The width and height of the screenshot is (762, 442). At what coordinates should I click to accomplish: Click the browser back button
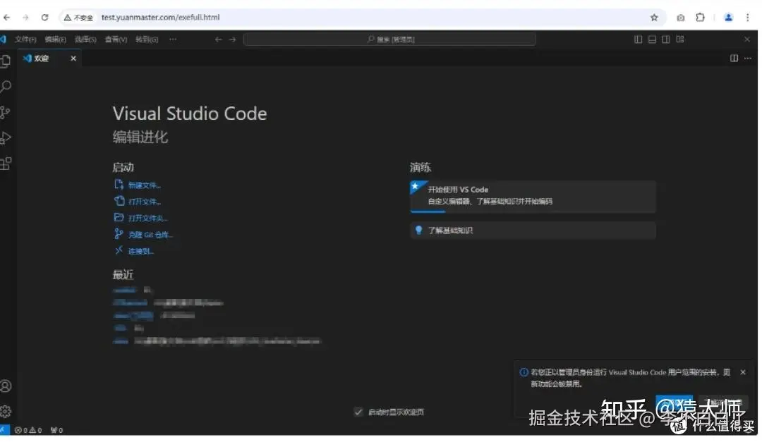click(x=7, y=18)
